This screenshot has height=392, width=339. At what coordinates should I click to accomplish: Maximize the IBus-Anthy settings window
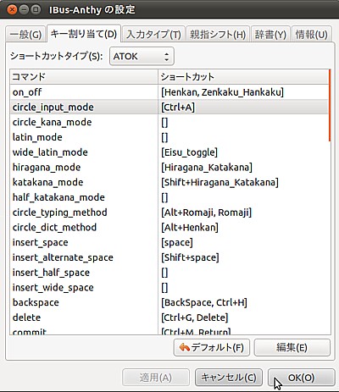point(36,10)
